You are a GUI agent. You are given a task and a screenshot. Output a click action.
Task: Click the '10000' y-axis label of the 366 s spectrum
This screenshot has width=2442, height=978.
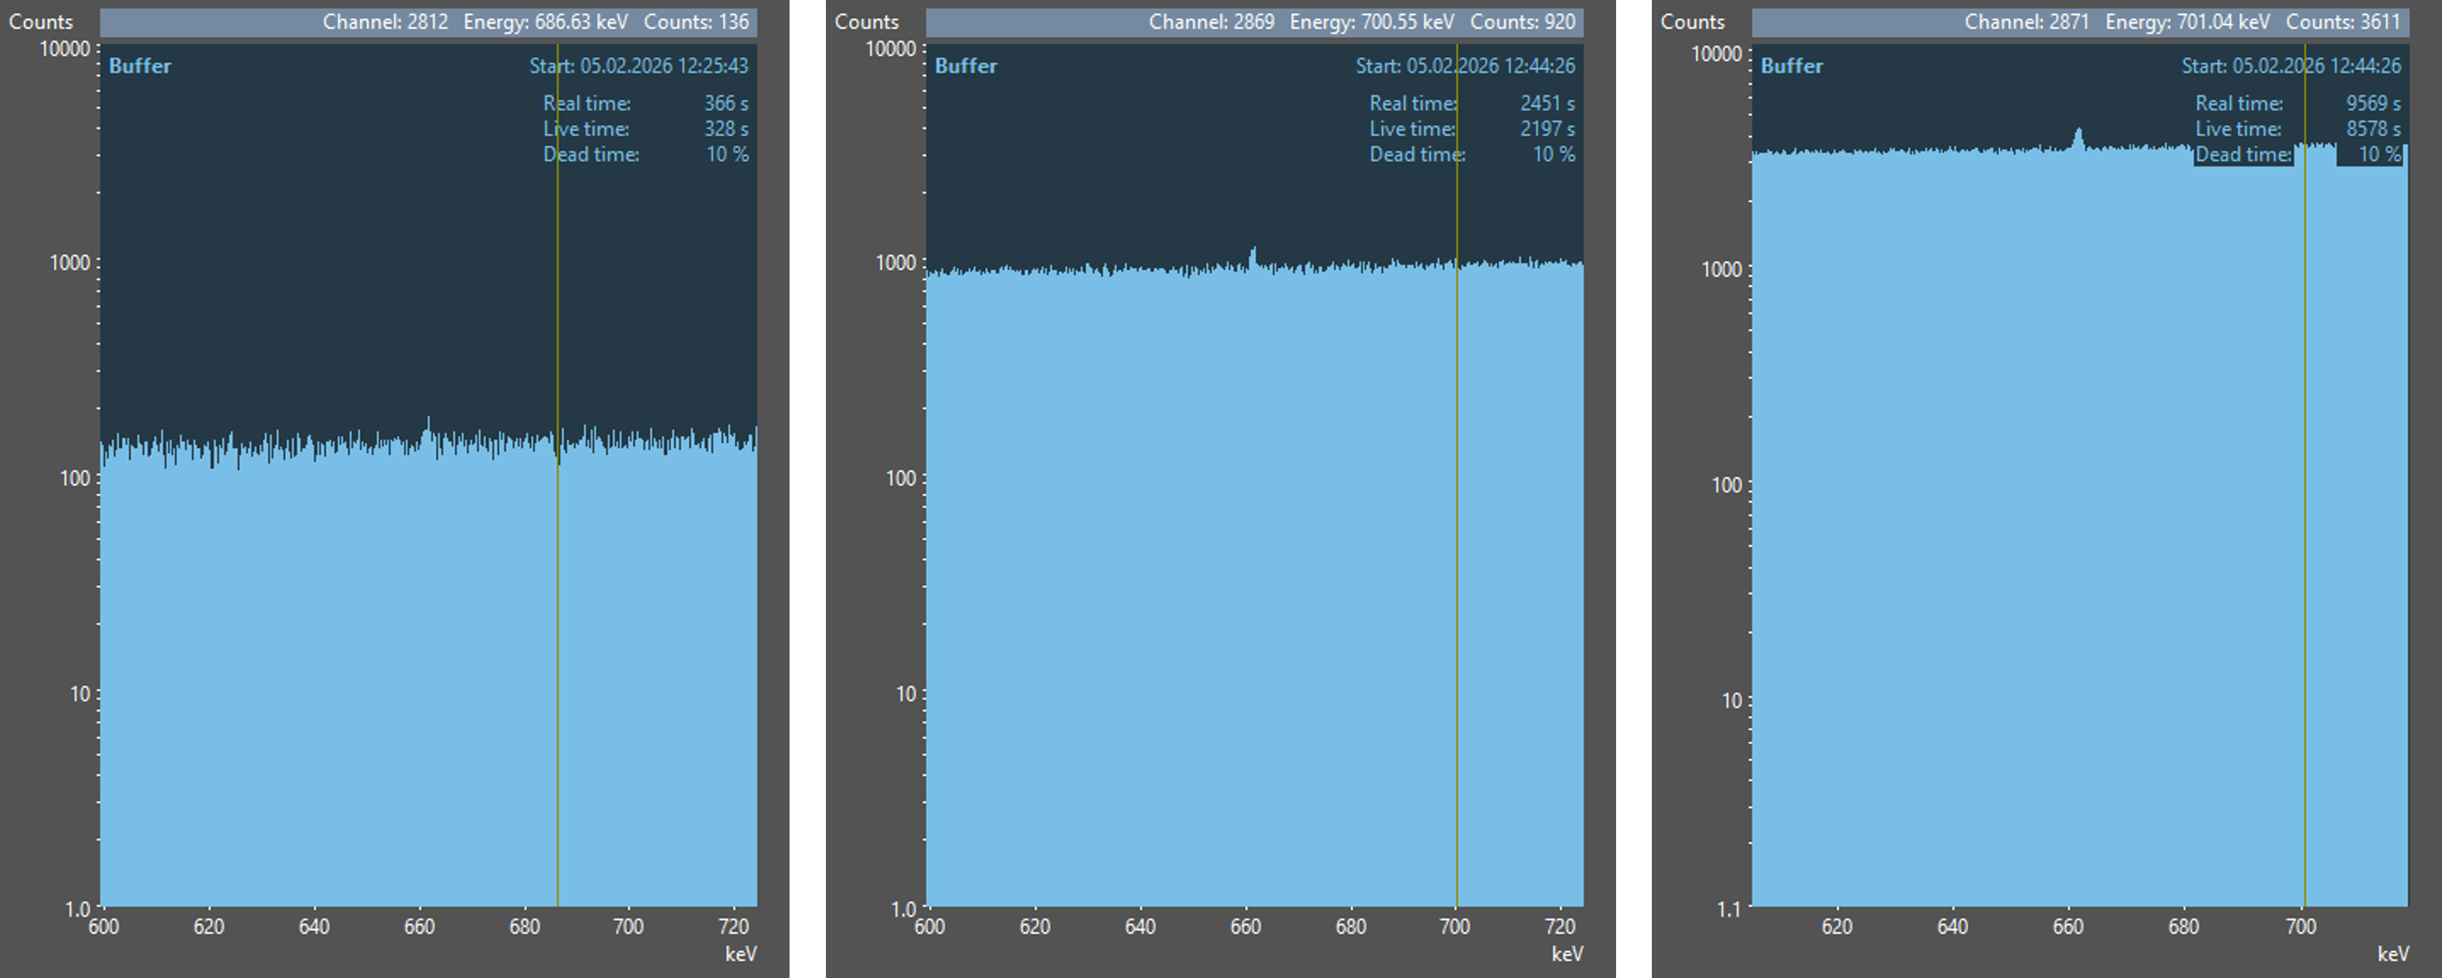point(65,50)
